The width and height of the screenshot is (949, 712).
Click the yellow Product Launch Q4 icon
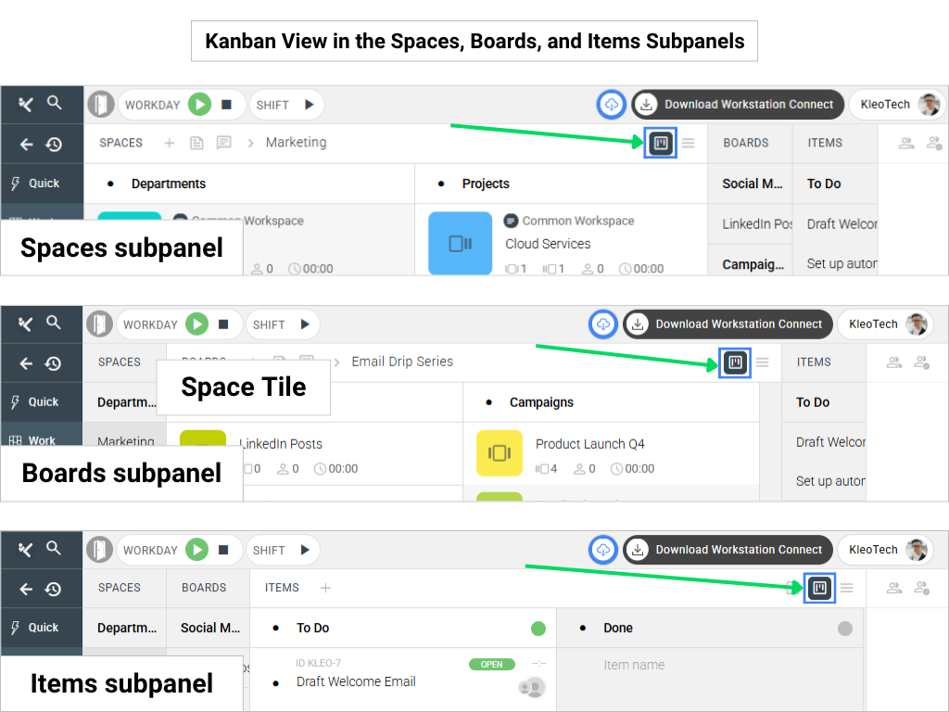coord(500,453)
